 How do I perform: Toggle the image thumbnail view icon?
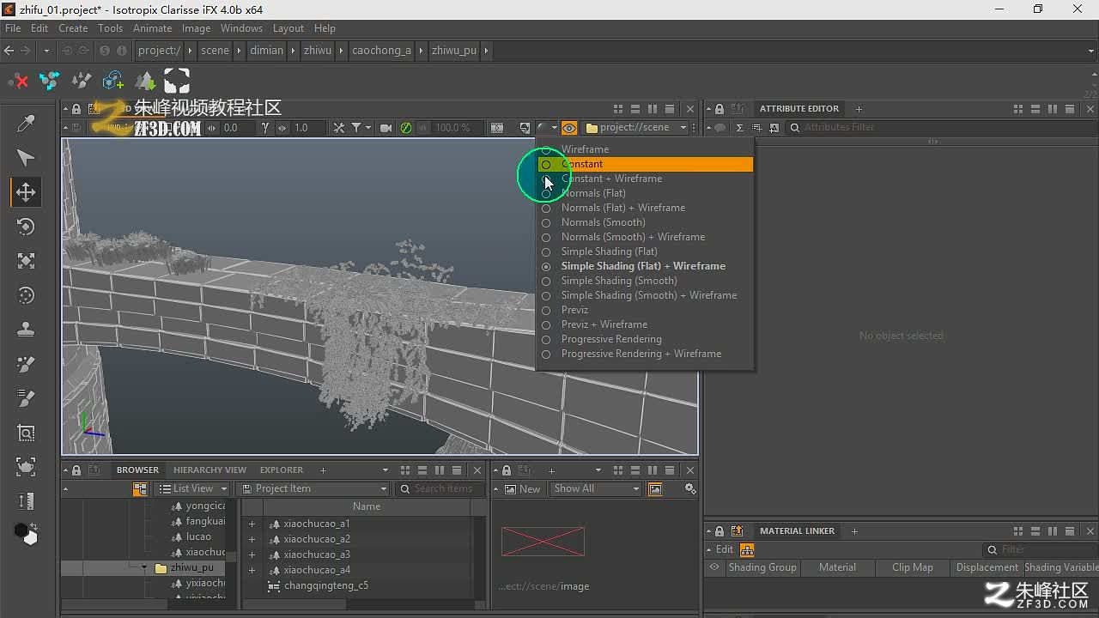pyautogui.click(x=655, y=489)
